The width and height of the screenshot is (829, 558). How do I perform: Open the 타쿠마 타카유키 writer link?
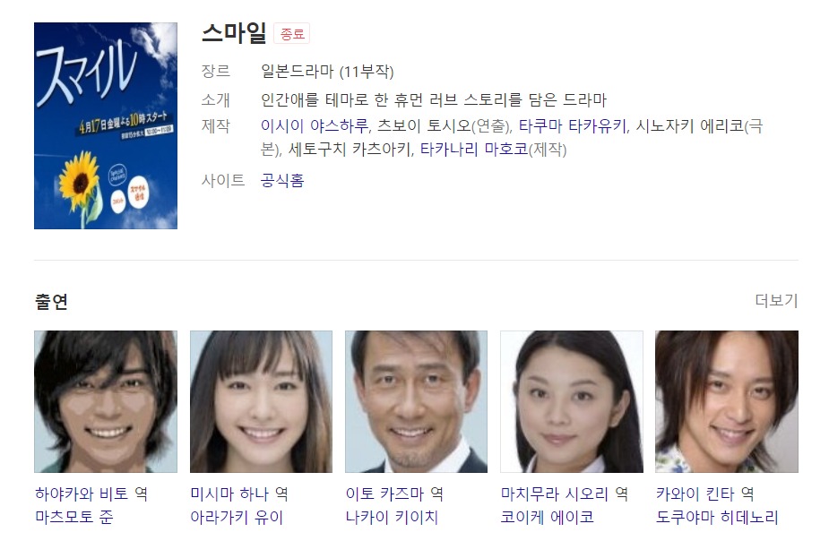point(572,125)
